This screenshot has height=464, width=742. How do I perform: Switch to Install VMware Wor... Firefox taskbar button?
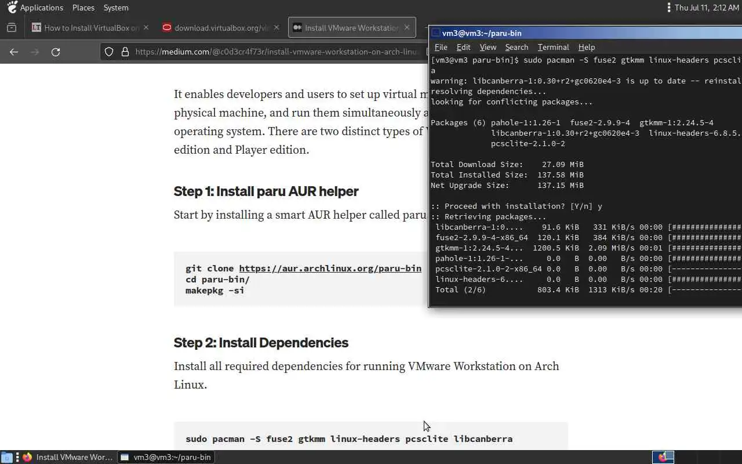[67, 457]
